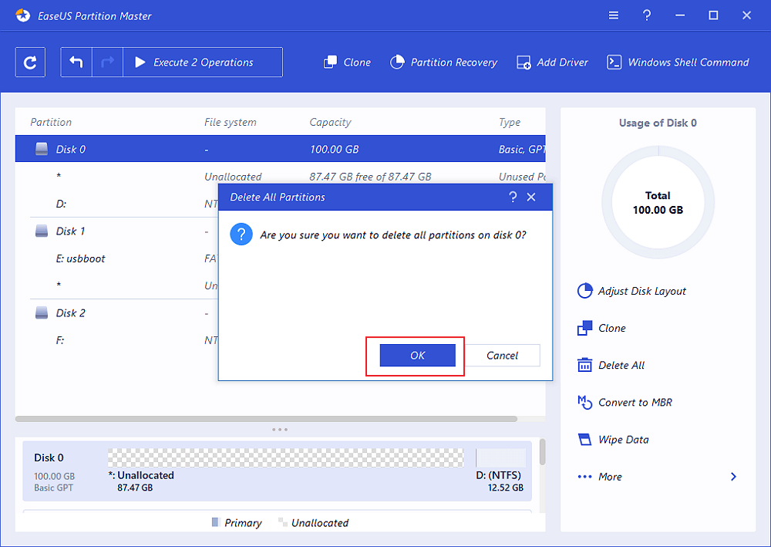Click the horizontal scrollbar under partition list
771x547 pixels.
pos(266,419)
